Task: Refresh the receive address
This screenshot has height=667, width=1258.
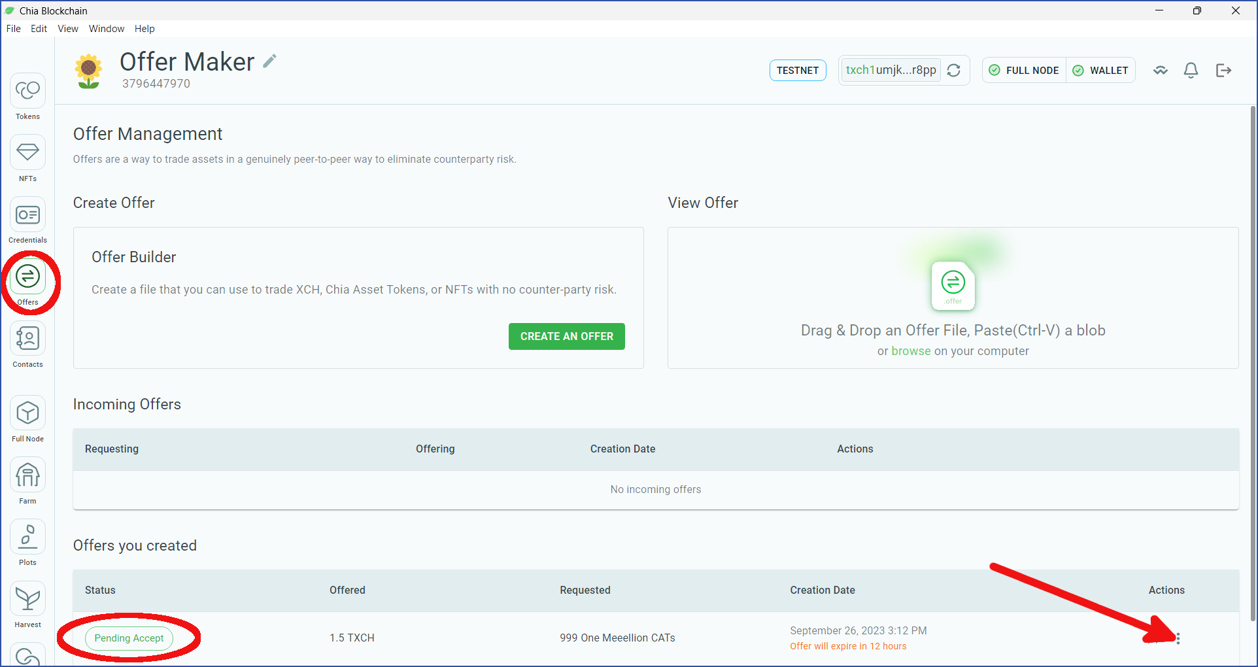Action: pyautogui.click(x=954, y=70)
